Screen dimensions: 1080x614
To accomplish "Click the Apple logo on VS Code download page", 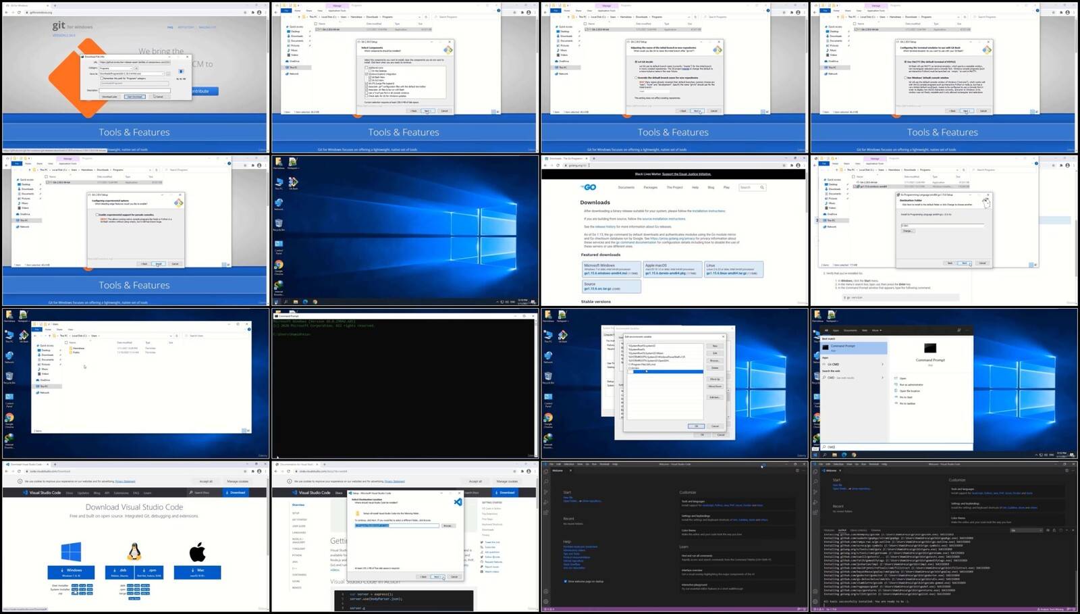I will point(197,552).
